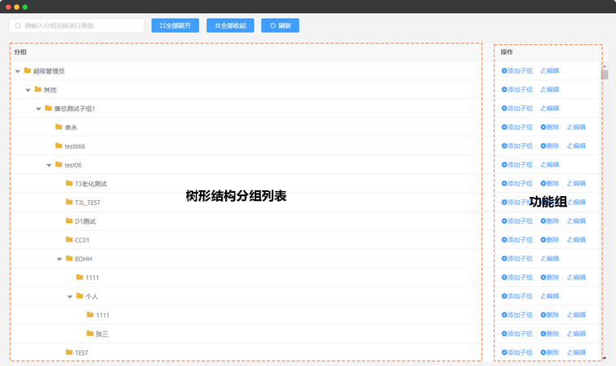Image resolution: width=616 pixels, height=366 pixels.
Task: Select the T3老化测试 folder icon
Action: click(69, 184)
